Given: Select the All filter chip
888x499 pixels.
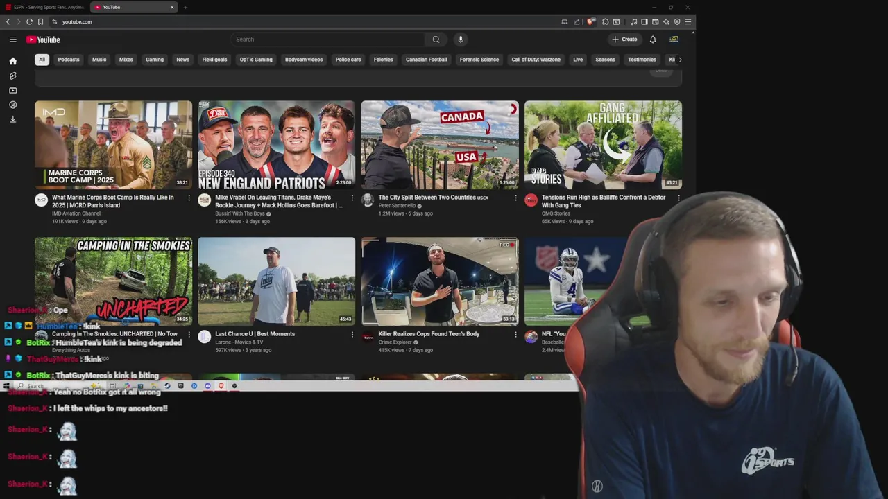Looking at the screenshot, I should click(42, 60).
